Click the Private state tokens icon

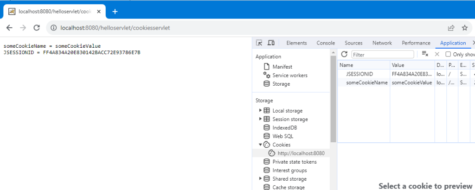click(267, 162)
